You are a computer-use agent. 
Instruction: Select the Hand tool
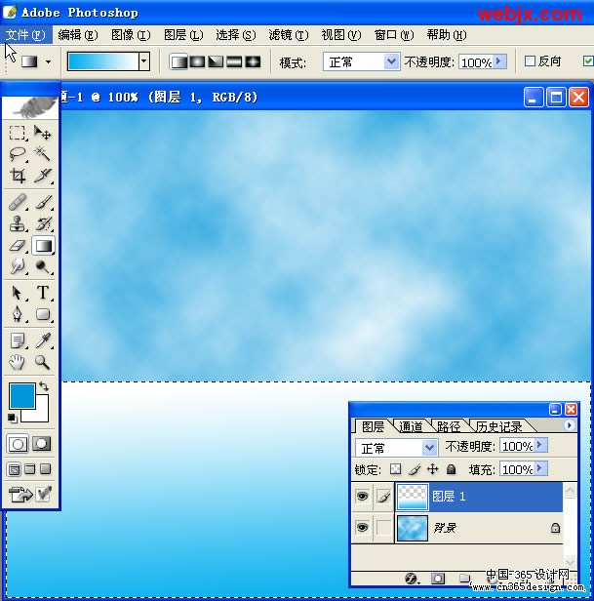[x=18, y=362]
